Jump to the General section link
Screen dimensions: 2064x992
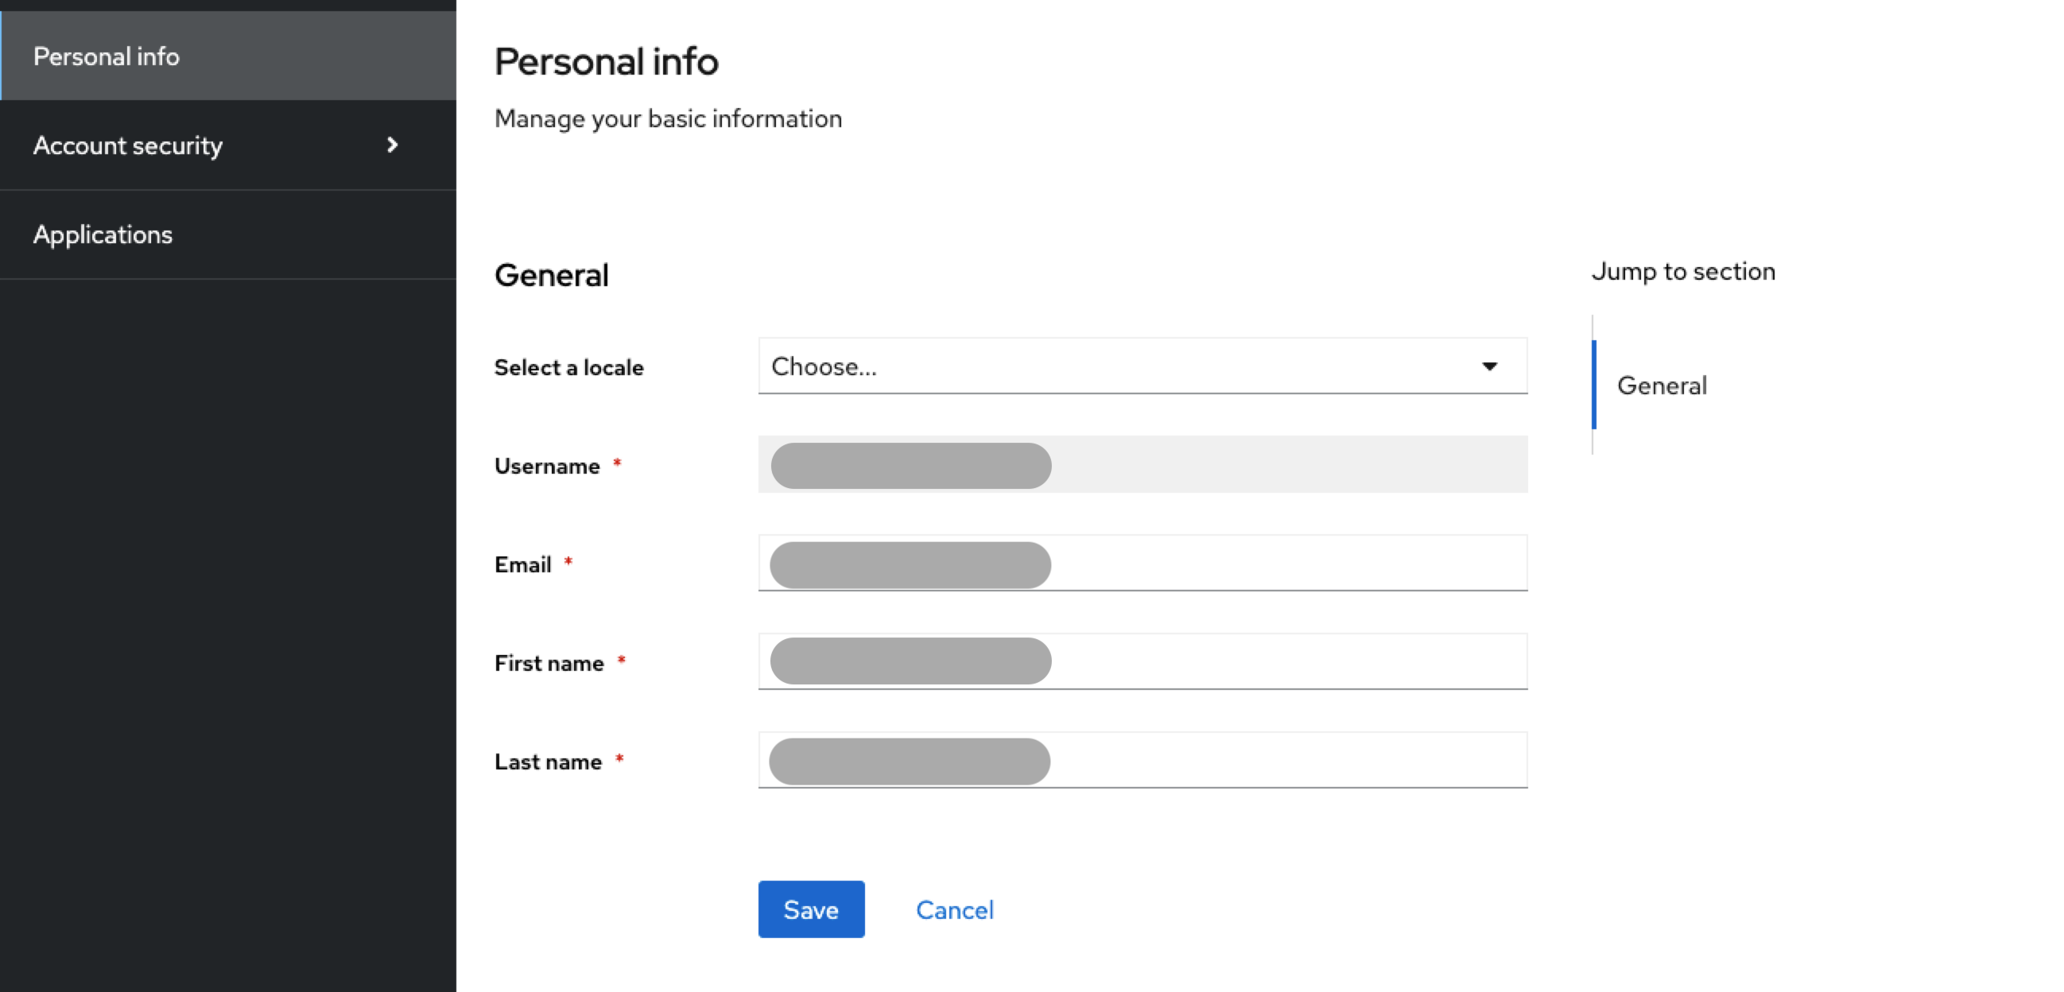(1662, 386)
